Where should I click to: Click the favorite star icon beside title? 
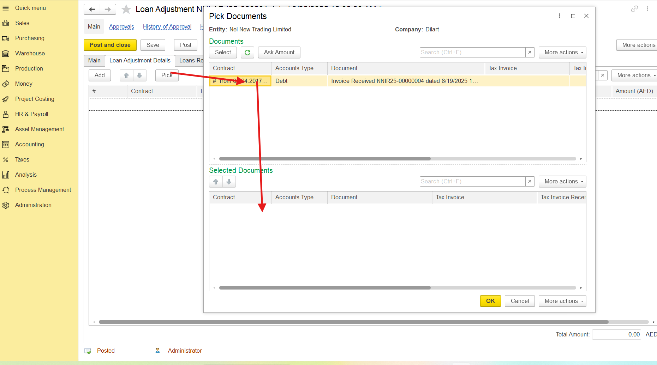pos(126,9)
